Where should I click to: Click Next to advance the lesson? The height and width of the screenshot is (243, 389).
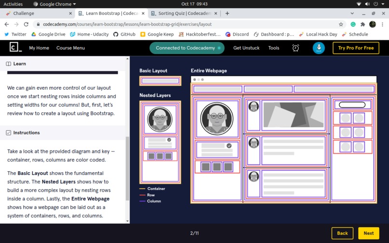pos(369,233)
